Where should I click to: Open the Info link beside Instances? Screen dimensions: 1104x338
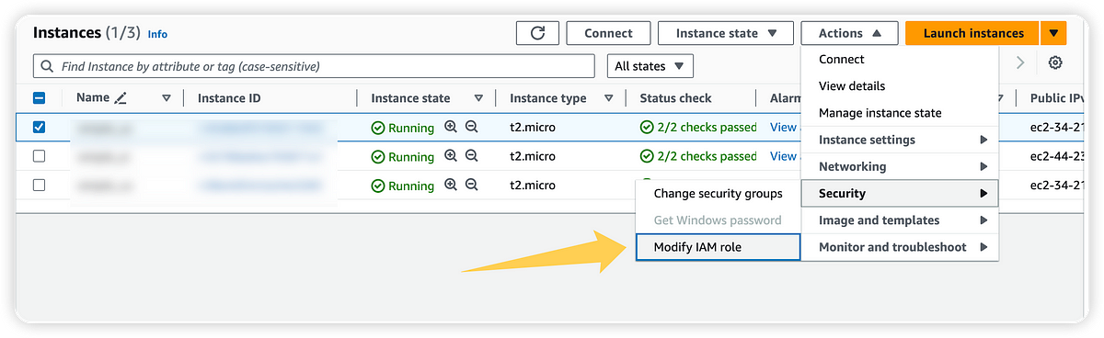point(157,34)
